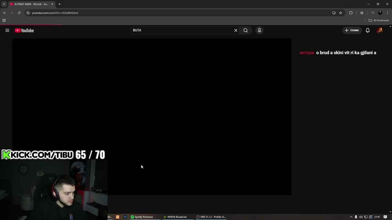Open the YouTube account avatar menu
The image size is (392, 220).
pos(380,30)
